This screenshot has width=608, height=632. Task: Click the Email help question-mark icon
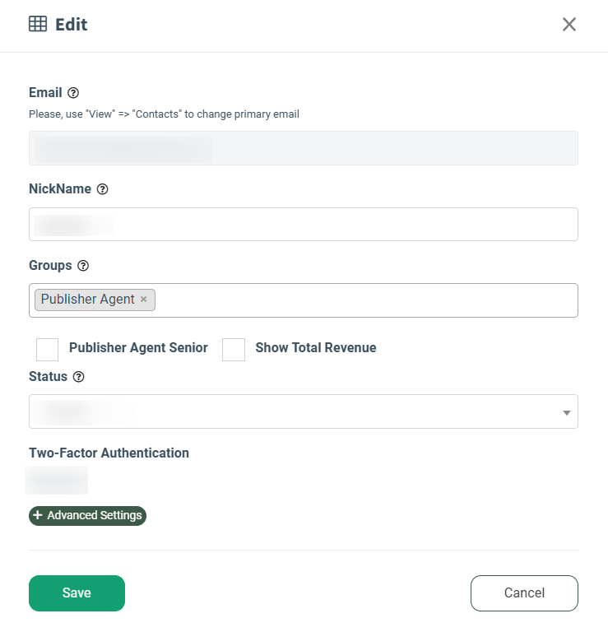(73, 93)
